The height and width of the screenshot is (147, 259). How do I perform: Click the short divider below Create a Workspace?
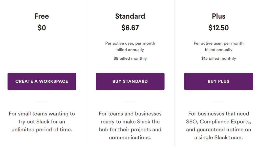click(x=42, y=102)
